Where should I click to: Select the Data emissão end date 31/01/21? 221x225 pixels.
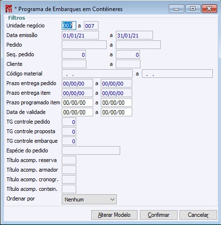coord(134,35)
